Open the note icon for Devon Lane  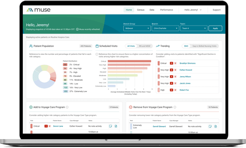110,126
